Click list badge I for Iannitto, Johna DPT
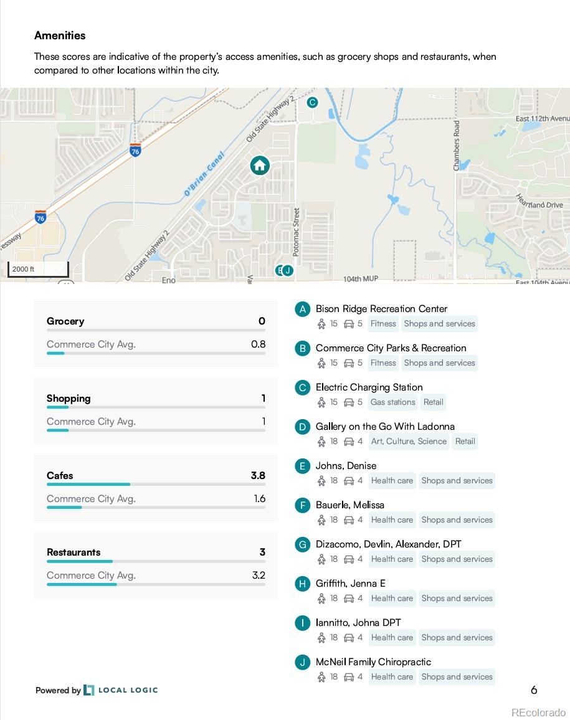 pos(302,623)
